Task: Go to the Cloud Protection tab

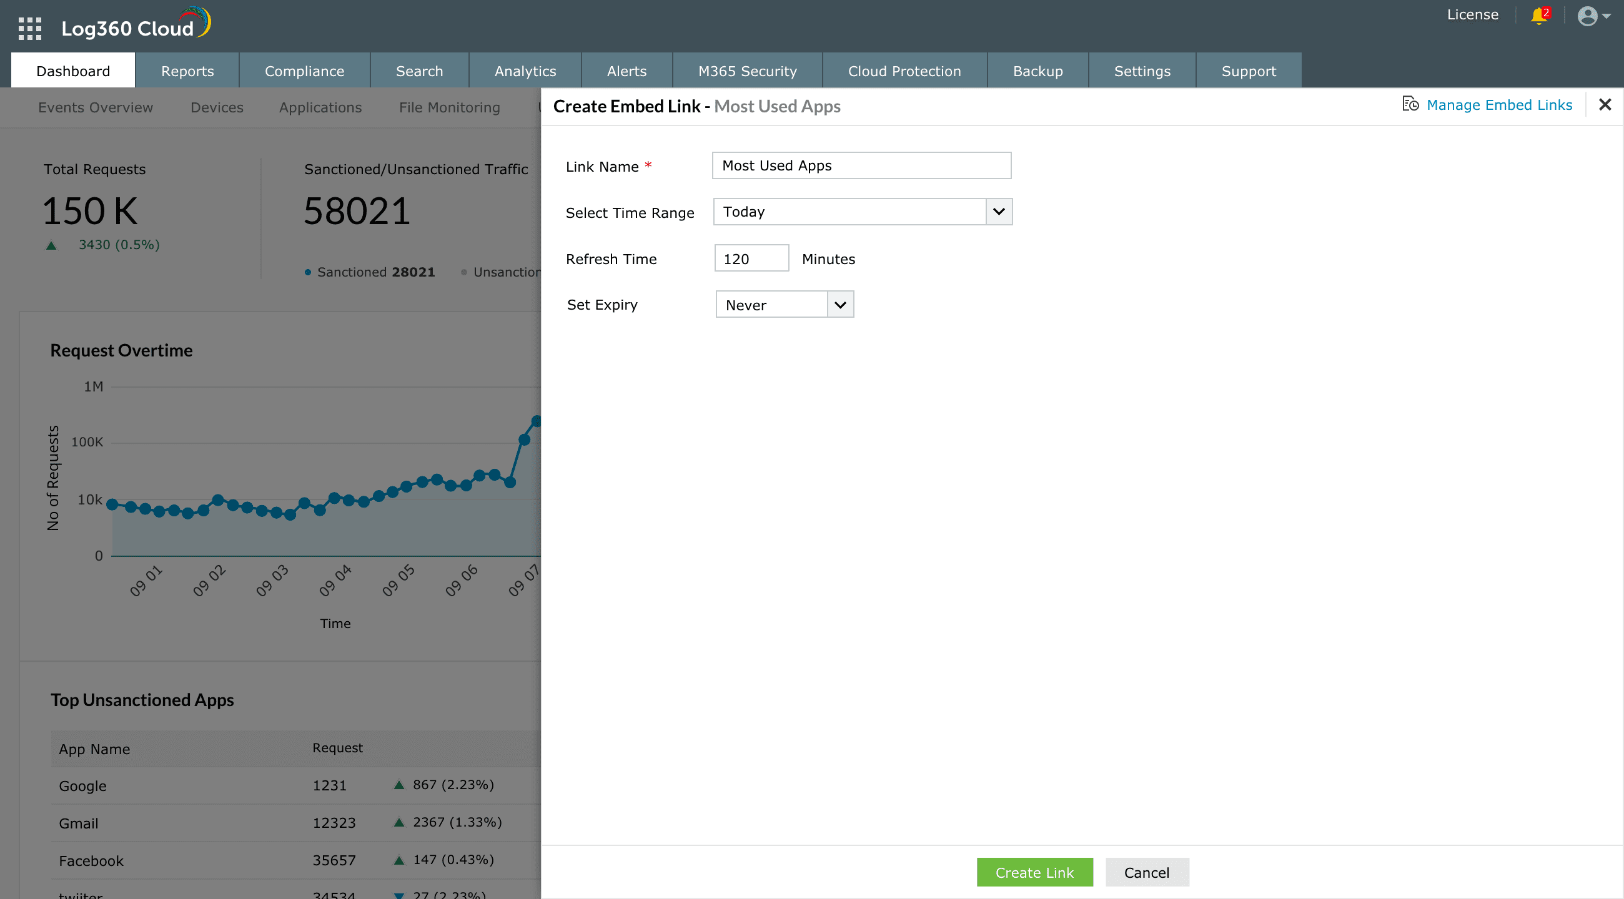Action: click(904, 71)
